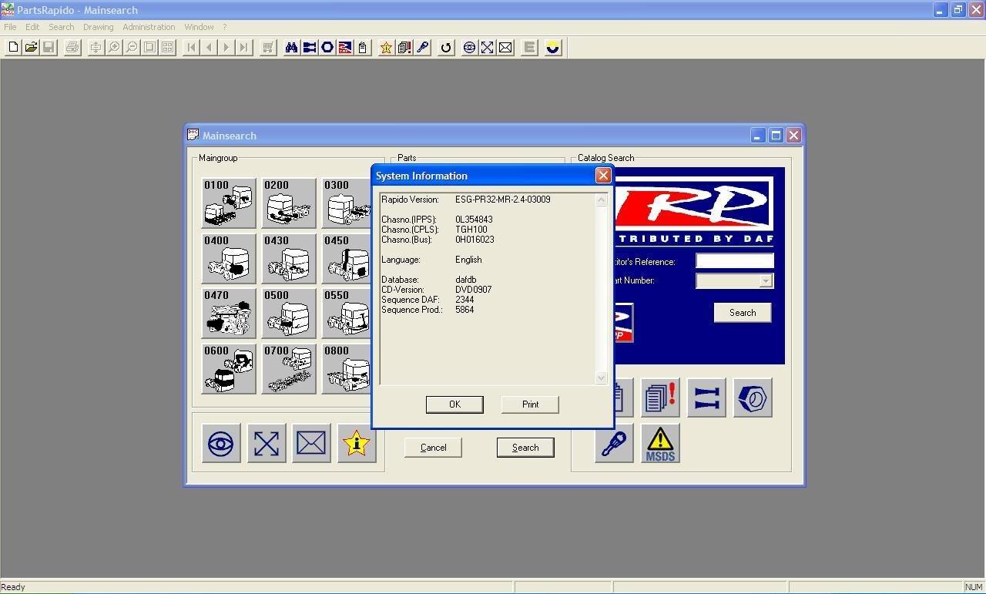This screenshot has height=594, width=986.
Task: Click Search button in Catalog Search panel
Action: (743, 313)
